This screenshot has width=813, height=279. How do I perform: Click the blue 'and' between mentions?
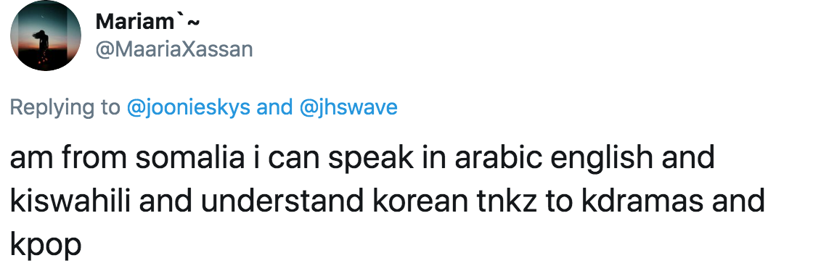tap(275, 107)
